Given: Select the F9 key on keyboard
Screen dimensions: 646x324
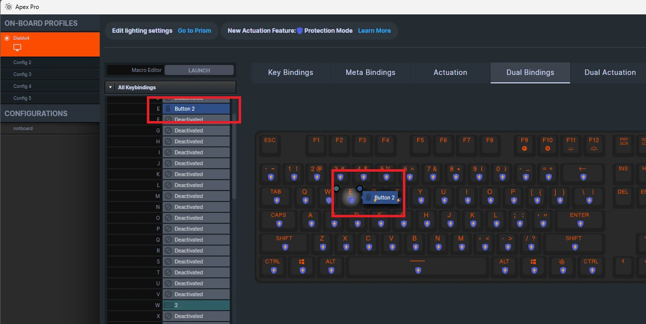Looking at the screenshot, I should (524, 145).
